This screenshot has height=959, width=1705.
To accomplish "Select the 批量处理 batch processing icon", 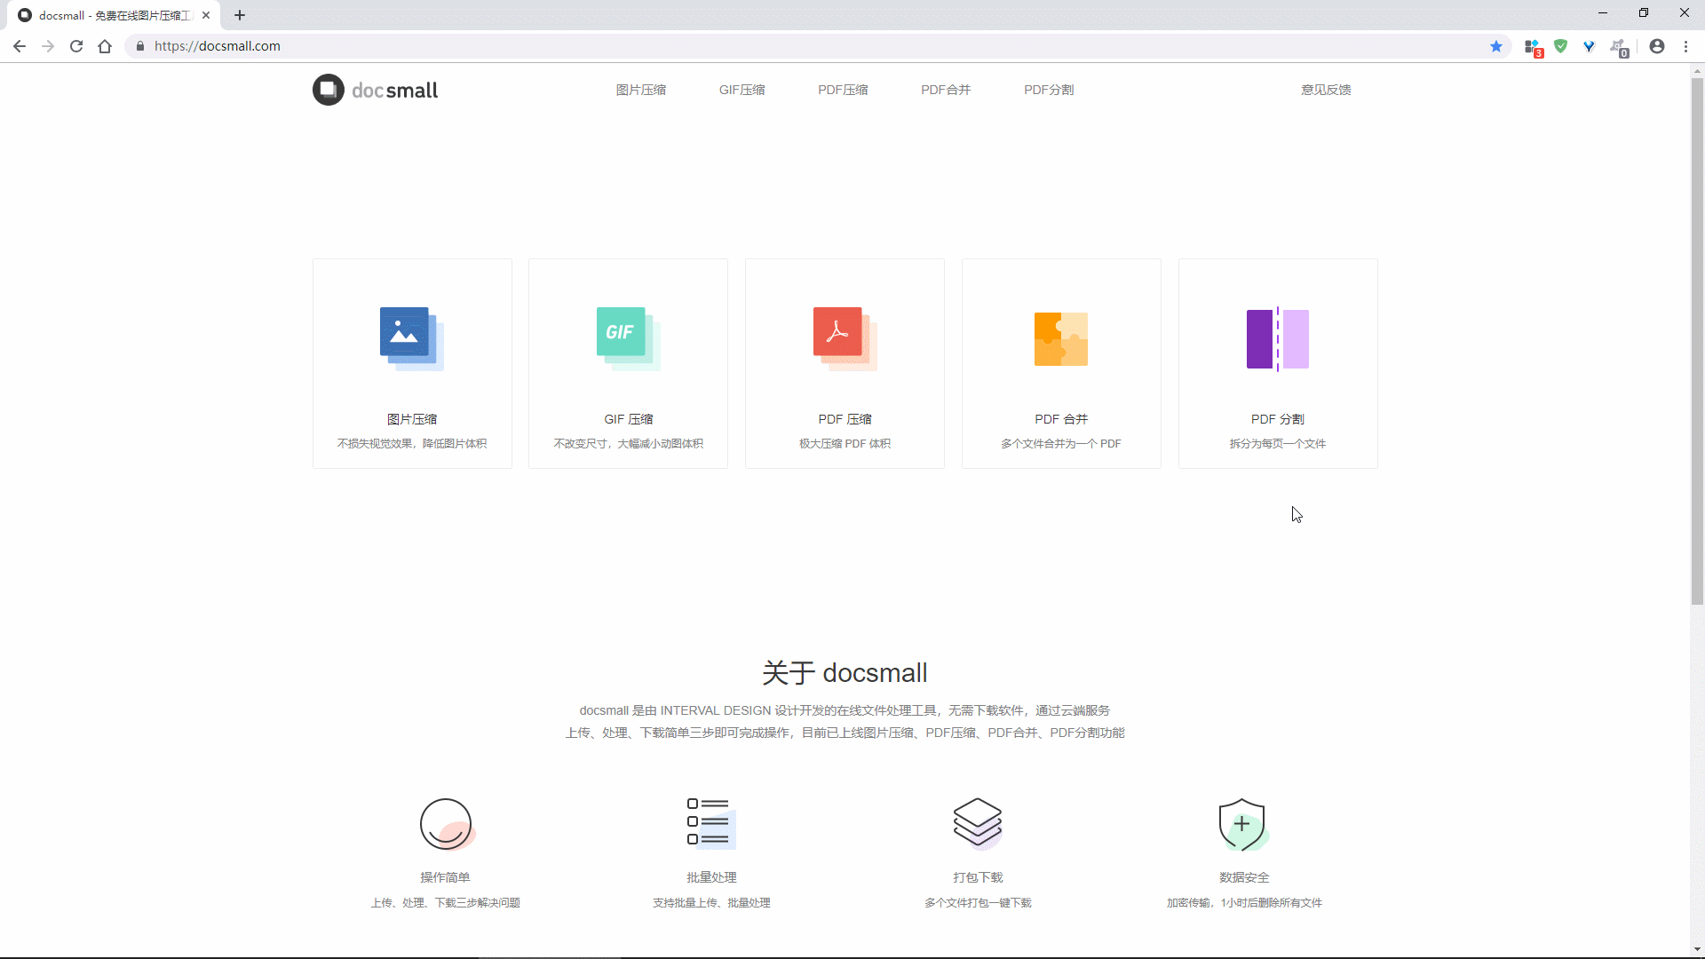I will pos(710,822).
